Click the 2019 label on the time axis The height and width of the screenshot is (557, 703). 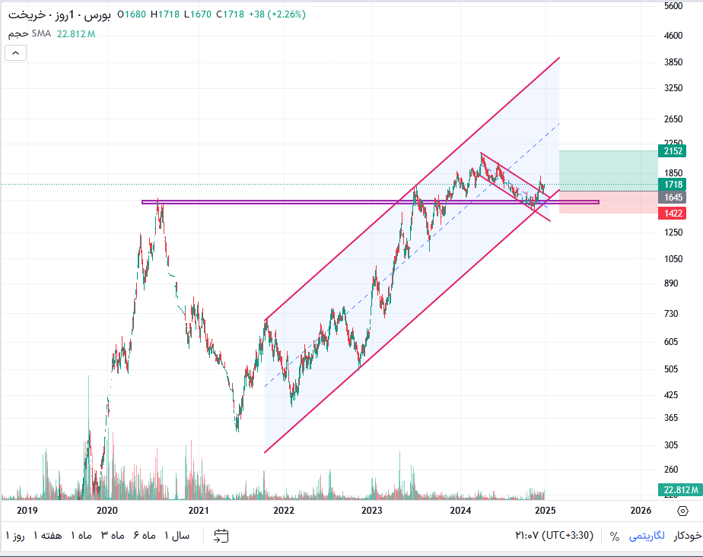point(27,511)
